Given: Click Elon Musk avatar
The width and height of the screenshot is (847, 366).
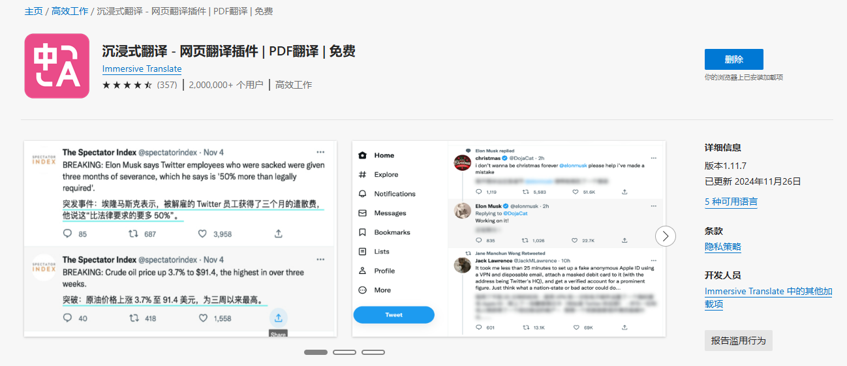Looking at the screenshot, I should coord(463,211).
